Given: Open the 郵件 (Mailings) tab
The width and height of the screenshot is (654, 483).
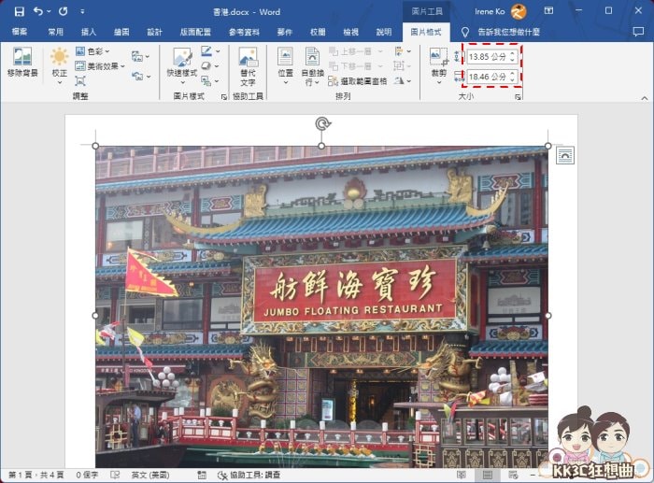Looking at the screenshot, I should (x=284, y=32).
